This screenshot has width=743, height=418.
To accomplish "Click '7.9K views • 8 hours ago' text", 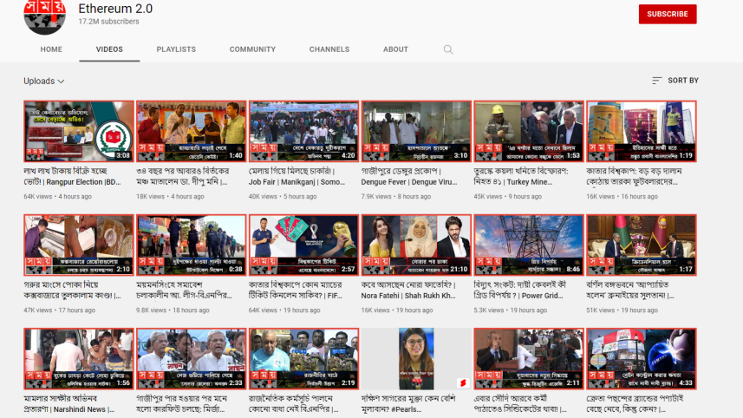I will (x=396, y=196).
